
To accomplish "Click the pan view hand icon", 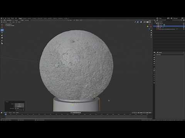I will click(151, 33).
